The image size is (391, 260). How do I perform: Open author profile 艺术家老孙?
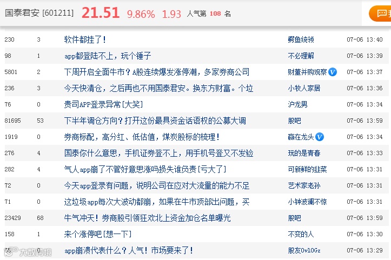coord(304,185)
